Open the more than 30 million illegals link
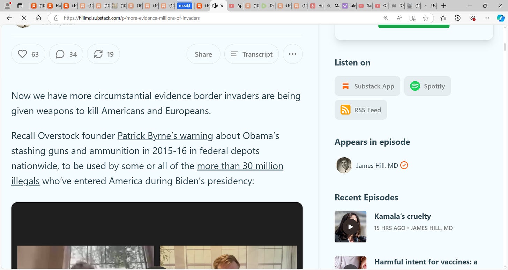 (x=240, y=166)
